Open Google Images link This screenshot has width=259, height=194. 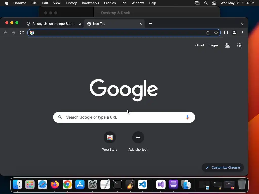(213, 45)
